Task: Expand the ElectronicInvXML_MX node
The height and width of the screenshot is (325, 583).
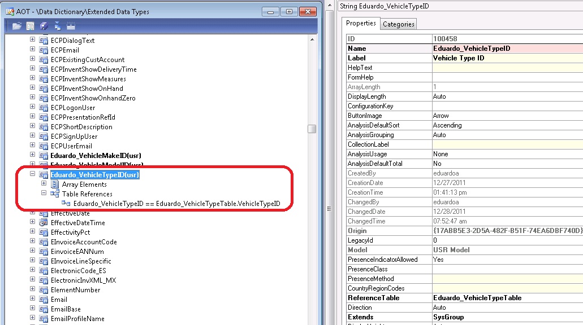Action: tap(32, 279)
